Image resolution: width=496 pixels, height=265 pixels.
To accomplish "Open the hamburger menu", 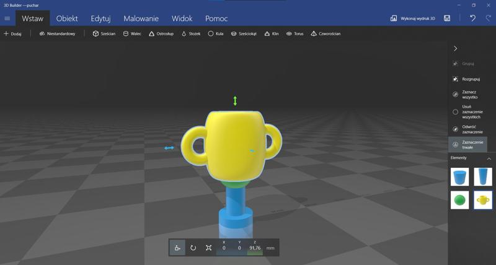I will 7,19.
